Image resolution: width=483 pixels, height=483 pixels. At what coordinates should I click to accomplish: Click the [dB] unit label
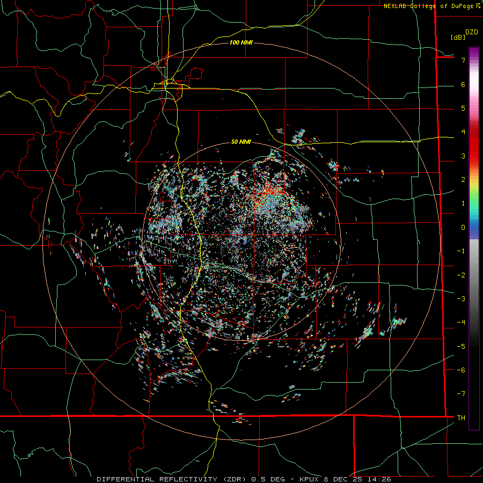pos(458,37)
